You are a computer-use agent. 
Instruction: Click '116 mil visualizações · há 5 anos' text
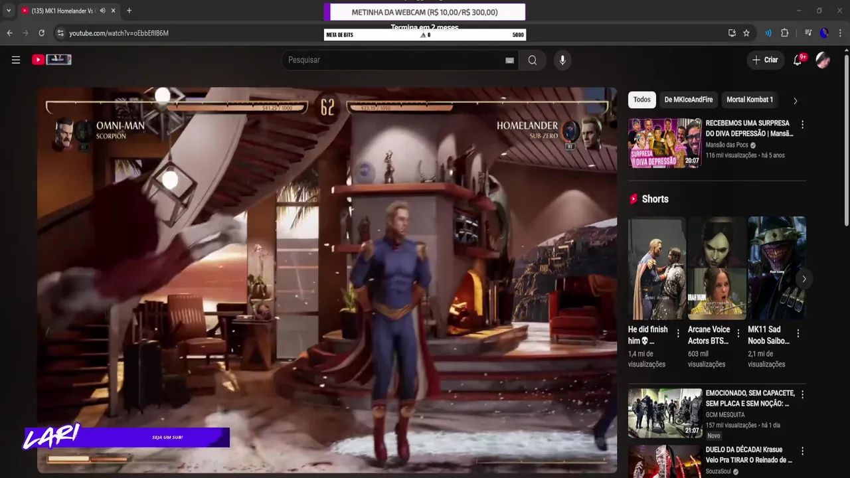pos(744,155)
